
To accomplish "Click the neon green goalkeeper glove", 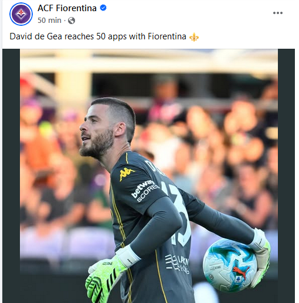I will (x=104, y=277).
